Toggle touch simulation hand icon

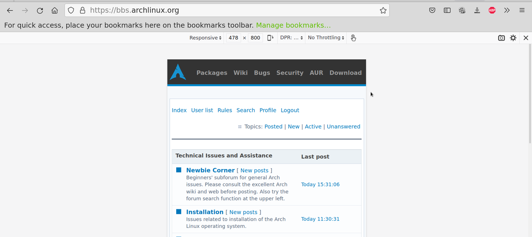pyautogui.click(x=353, y=38)
